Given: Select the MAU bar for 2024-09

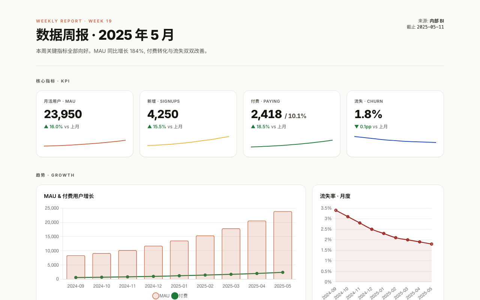Looking at the screenshot, I should pos(76,267).
